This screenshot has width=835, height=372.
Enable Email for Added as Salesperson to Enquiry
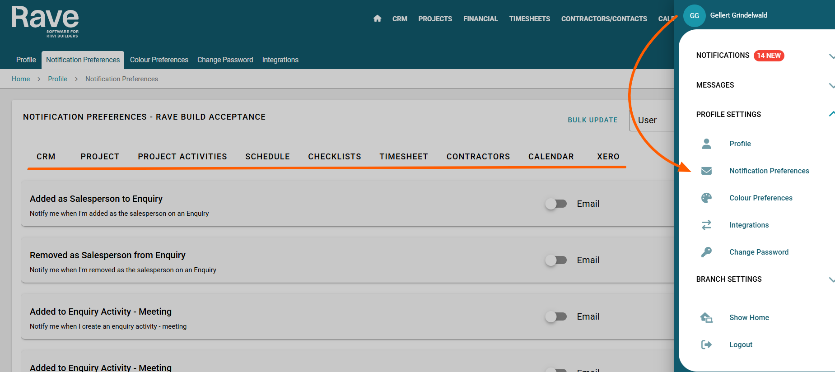(556, 204)
